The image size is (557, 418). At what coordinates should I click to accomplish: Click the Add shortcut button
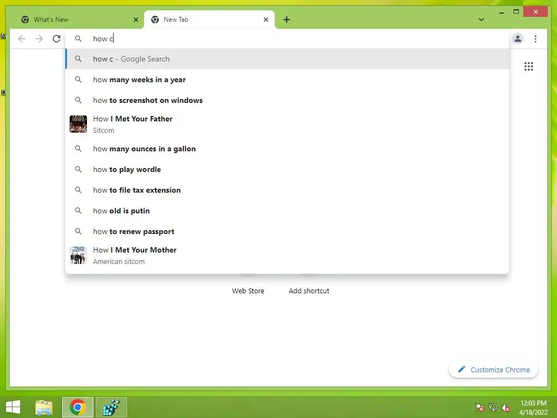(309, 291)
